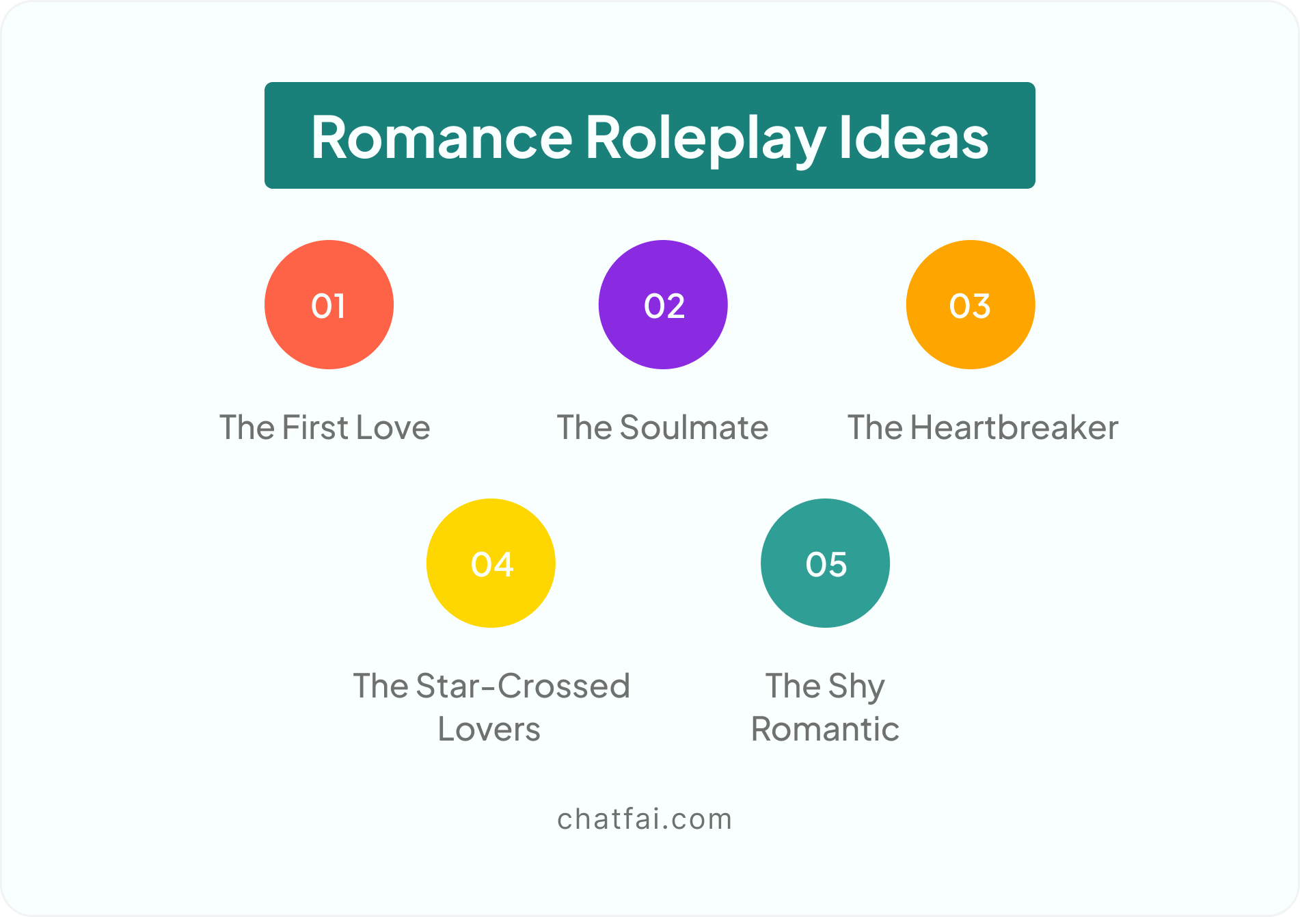Image resolution: width=1300 pixels, height=917 pixels.
Task: Click the teal 05 circle
Action: (x=825, y=563)
